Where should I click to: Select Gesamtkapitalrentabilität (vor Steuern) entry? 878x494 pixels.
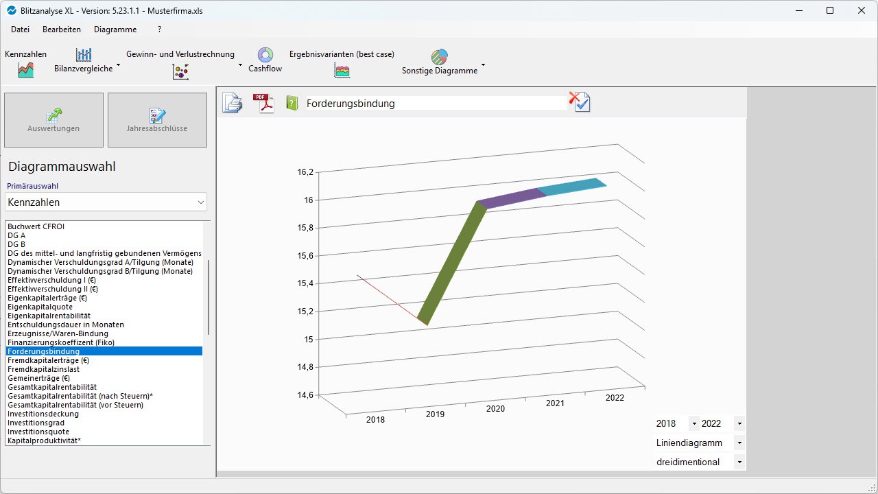point(104,405)
